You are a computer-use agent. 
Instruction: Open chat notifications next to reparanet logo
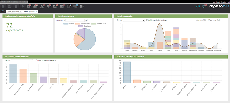pos(204,6)
